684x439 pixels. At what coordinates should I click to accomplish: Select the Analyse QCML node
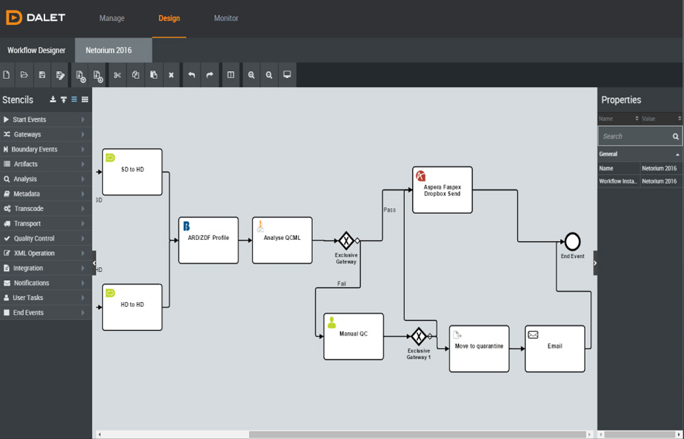tap(282, 240)
